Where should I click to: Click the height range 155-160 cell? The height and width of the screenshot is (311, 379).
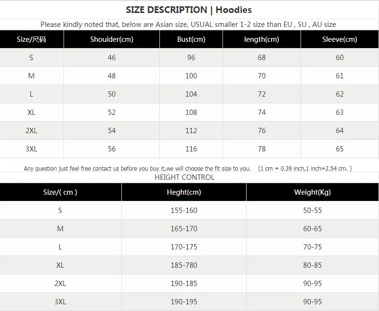183,211
